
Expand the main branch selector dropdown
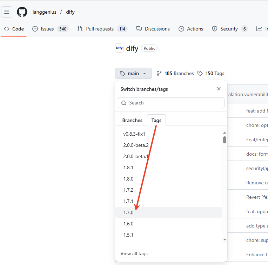pos(133,73)
